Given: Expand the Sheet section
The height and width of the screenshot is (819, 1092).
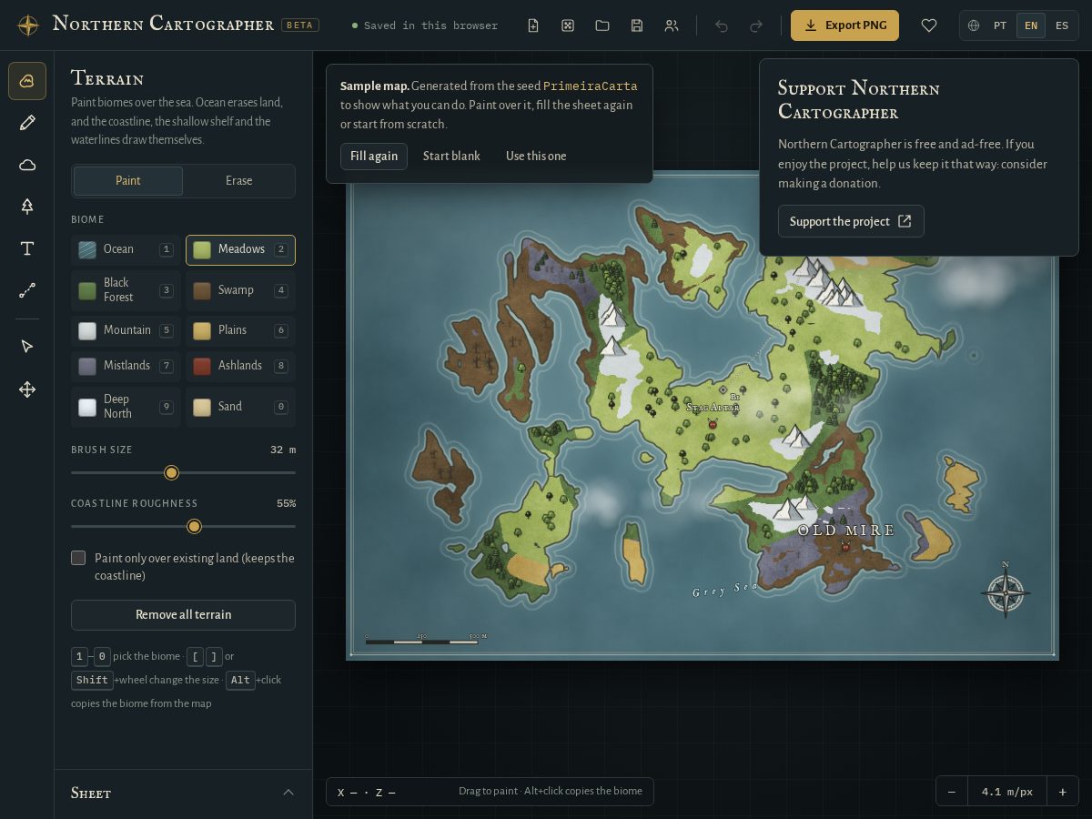Looking at the screenshot, I should point(183,793).
